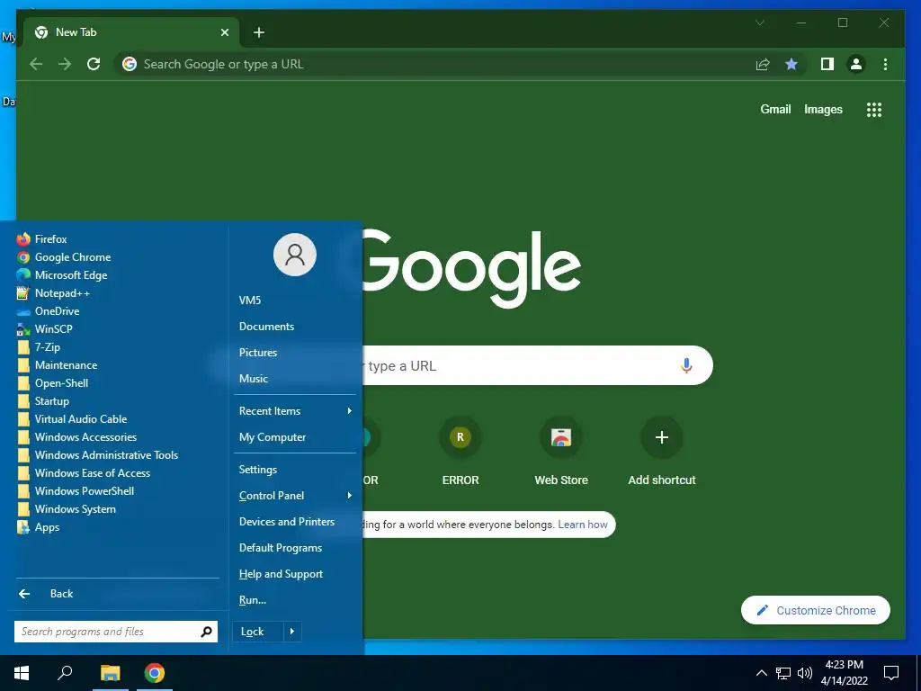Screen dimensions: 921x691
Task: Open My Computer from the start menu
Action: [273, 437]
